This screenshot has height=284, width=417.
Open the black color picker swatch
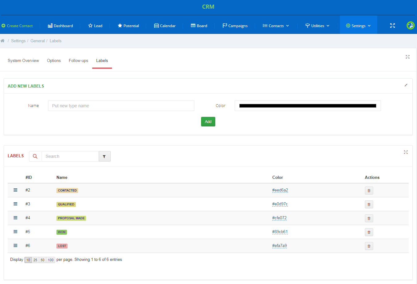pyautogui.click(x=308, y=106)
